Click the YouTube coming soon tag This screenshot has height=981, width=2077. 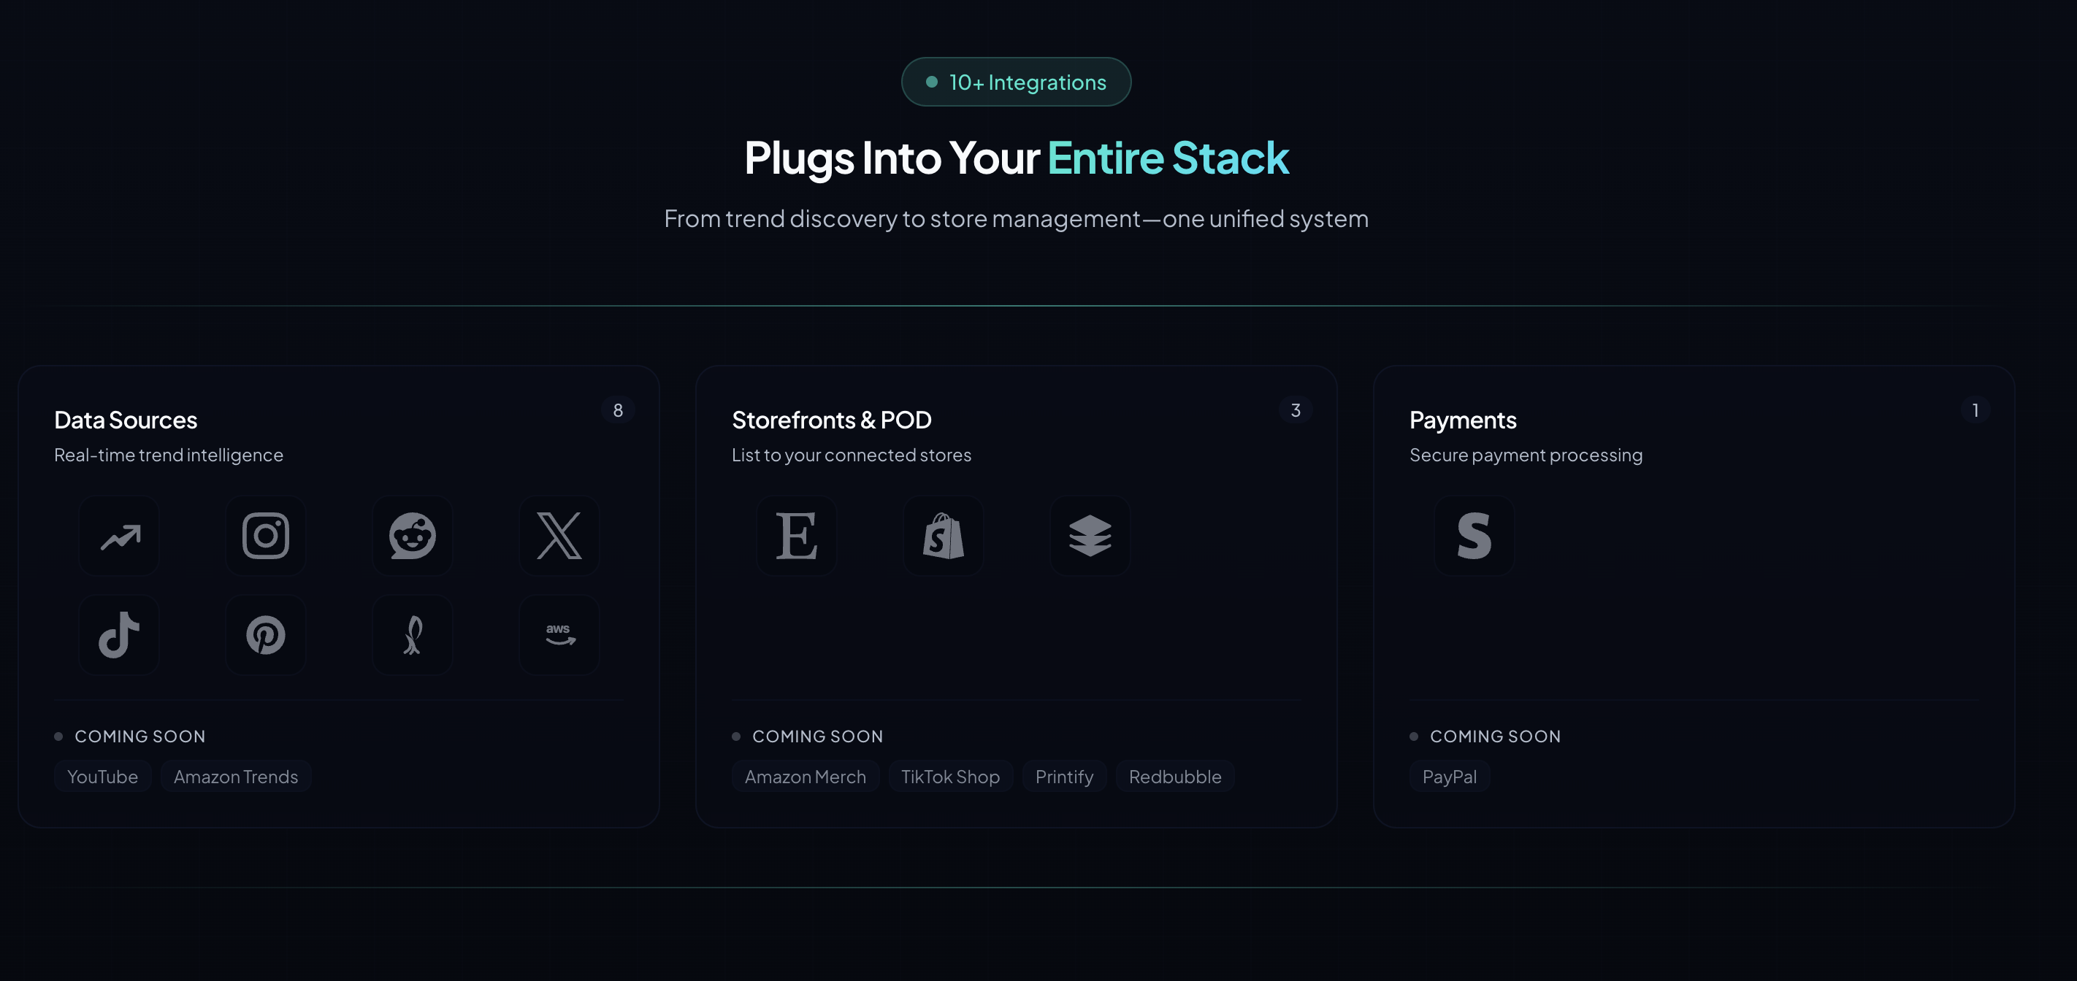pyautogui.click(x=102, y=776)
